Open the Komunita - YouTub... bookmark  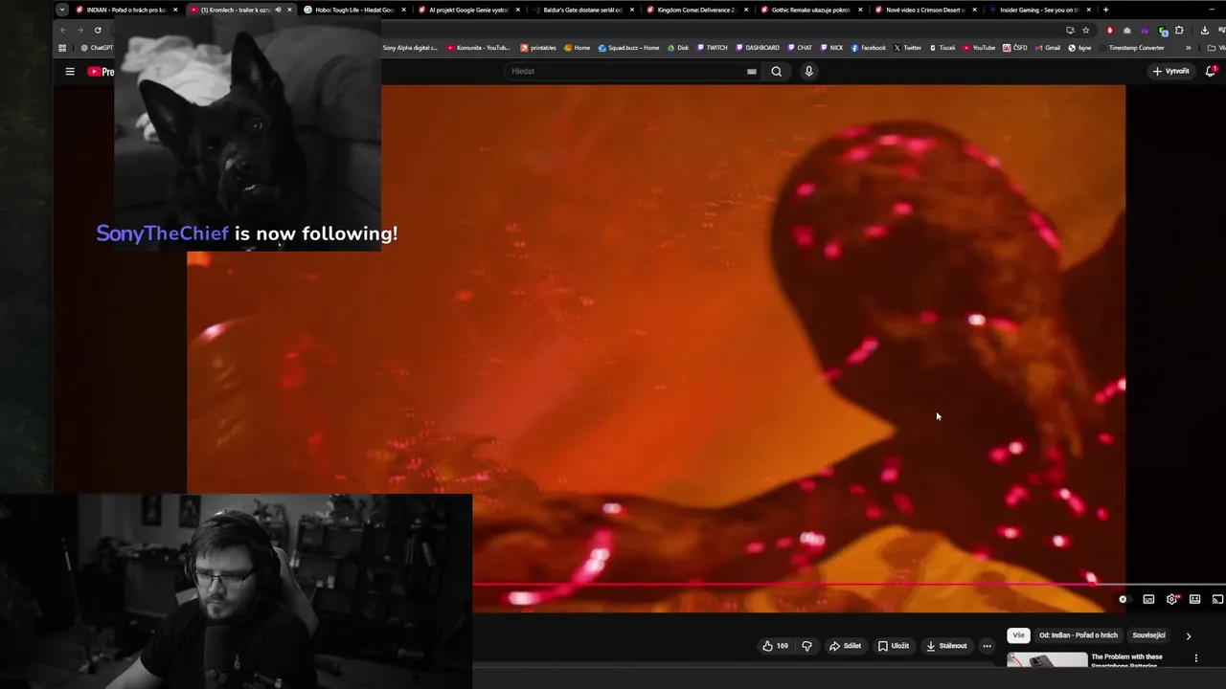click(x=478, y=48)
